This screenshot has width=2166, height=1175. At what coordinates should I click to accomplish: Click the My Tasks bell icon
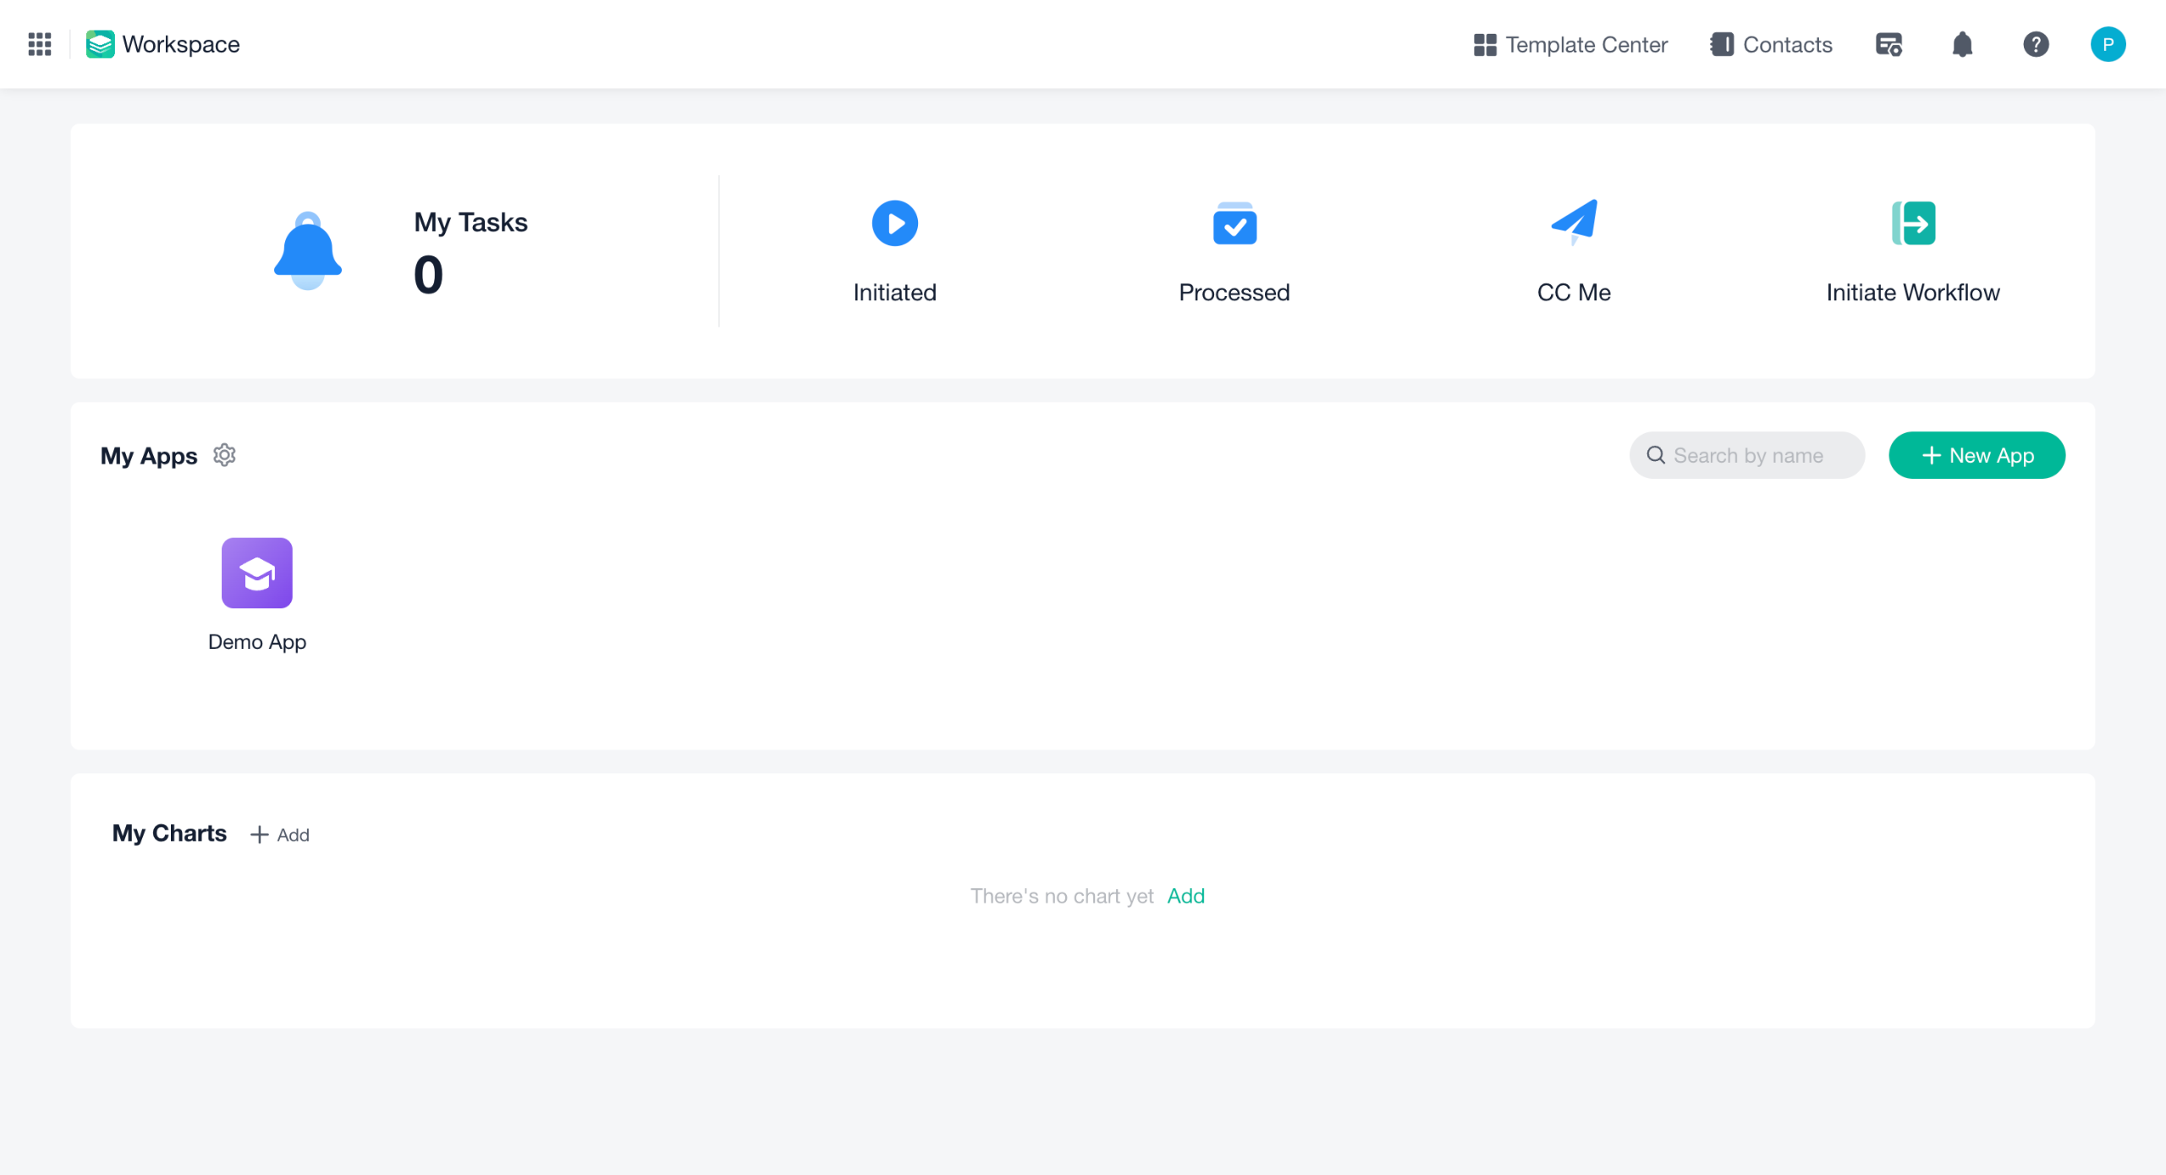click(308, 250)
